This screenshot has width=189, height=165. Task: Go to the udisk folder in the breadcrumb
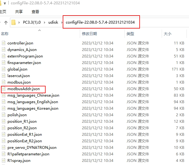coord(54,23)
